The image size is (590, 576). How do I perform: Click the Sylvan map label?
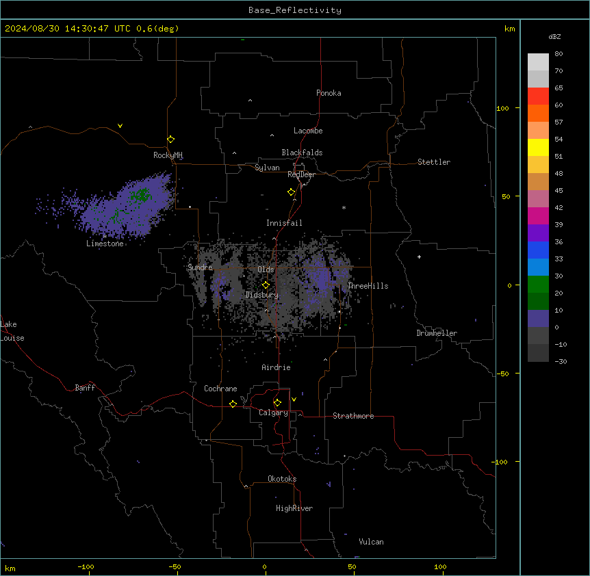coord(267,168)
